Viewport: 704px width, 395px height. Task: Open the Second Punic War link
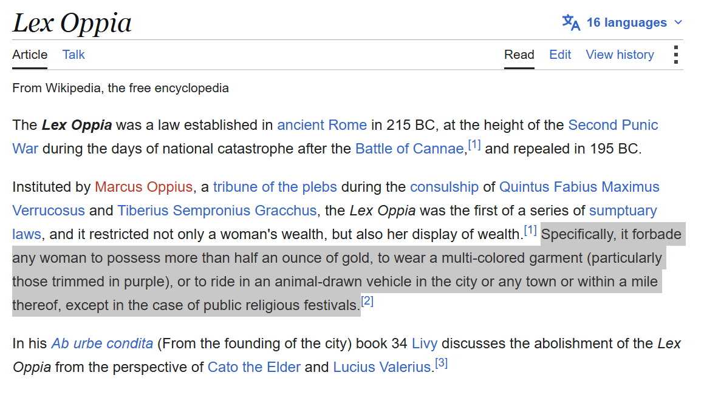click(613, 125)
